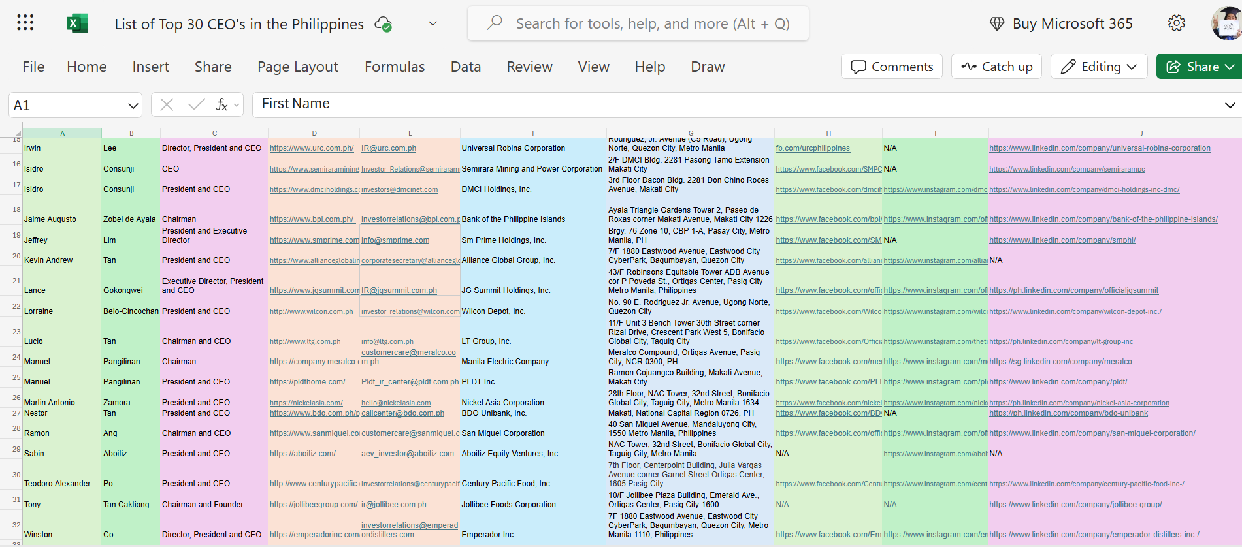Open the bdo-unibank LinkedIn link
Viewport: 1242px width, 547px height.
(1068, 413)
